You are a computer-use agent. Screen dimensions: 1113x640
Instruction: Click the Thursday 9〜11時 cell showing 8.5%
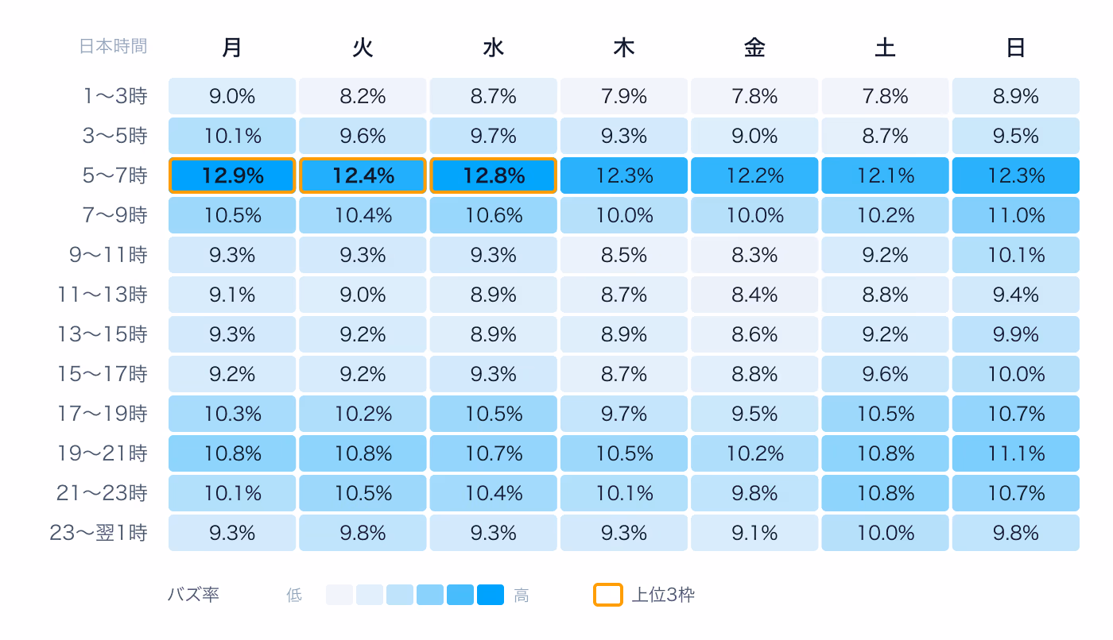pyautogui.click(x=624, y=255)
